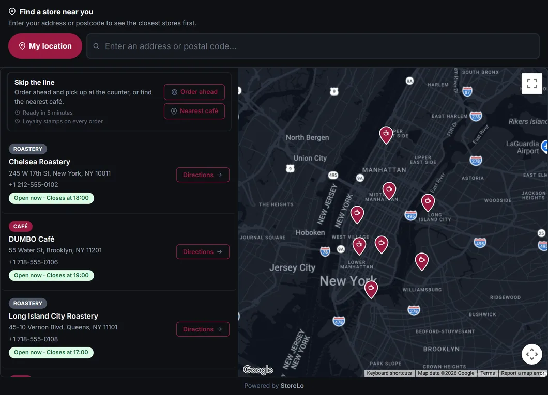Get directions to Chelsea Roastery

(x=203, y=175)
